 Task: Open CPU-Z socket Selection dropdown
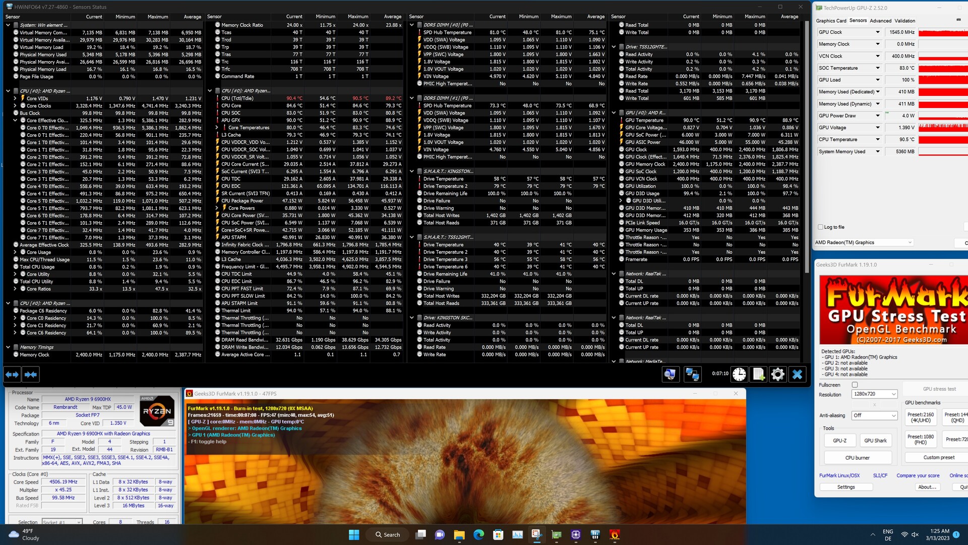(x=62, y=522)
